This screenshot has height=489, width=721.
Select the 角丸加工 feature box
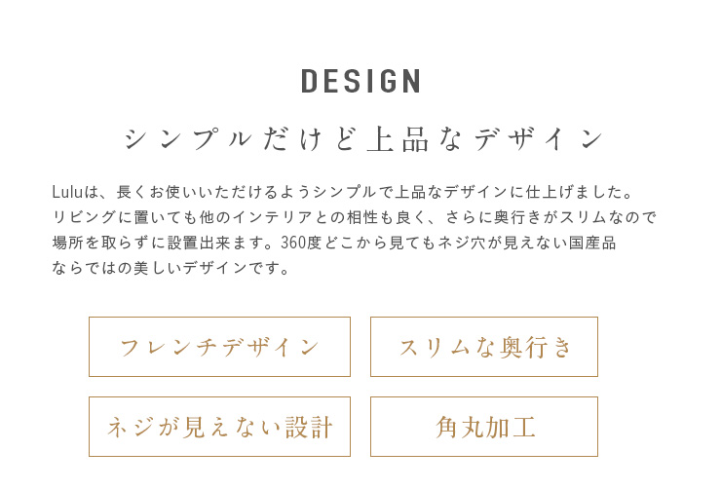(x=483, y=427)
